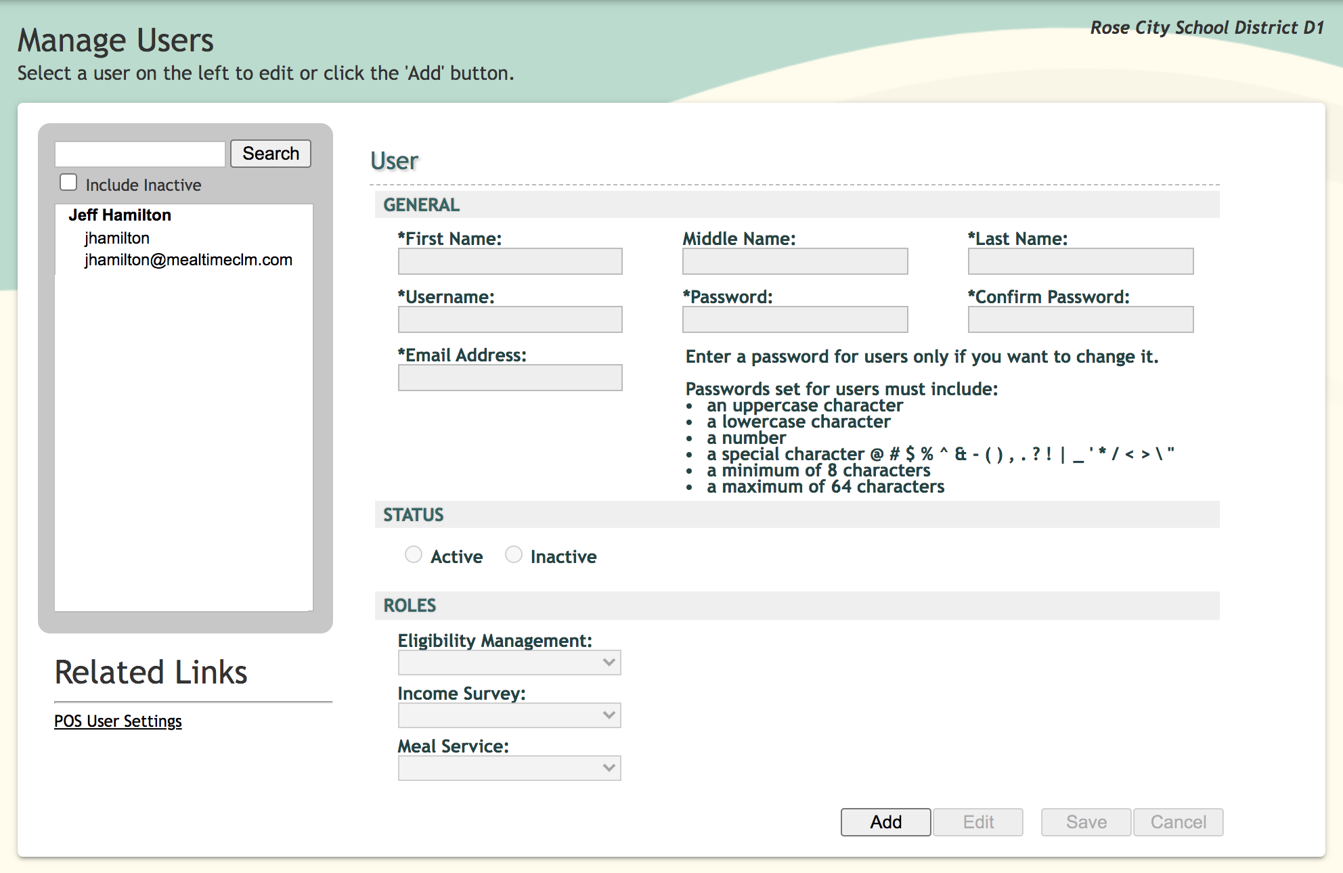The image size is (1343, 873).
Task: Open the Eligibility Management dropdown
Action: (509, 663)
